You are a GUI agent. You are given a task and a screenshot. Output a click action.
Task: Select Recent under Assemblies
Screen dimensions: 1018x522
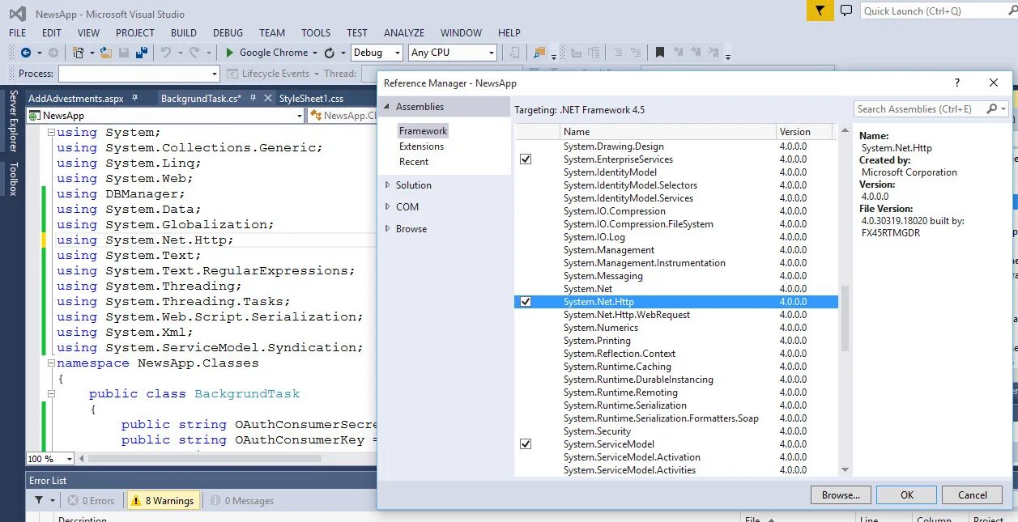414,162
